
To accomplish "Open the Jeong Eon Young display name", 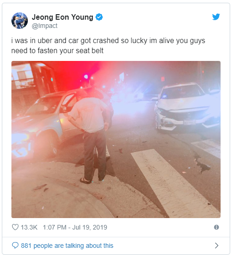I will click(63, 17).
